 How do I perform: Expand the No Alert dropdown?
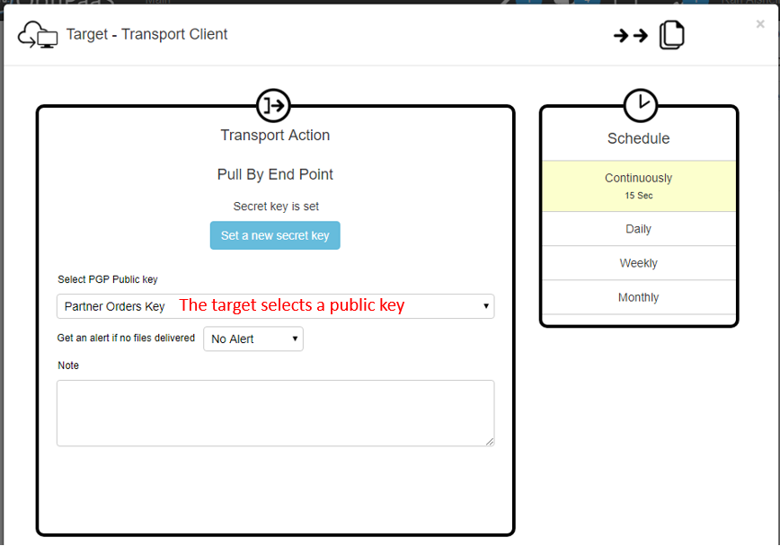pyautogui.click(x=253, y=339)
